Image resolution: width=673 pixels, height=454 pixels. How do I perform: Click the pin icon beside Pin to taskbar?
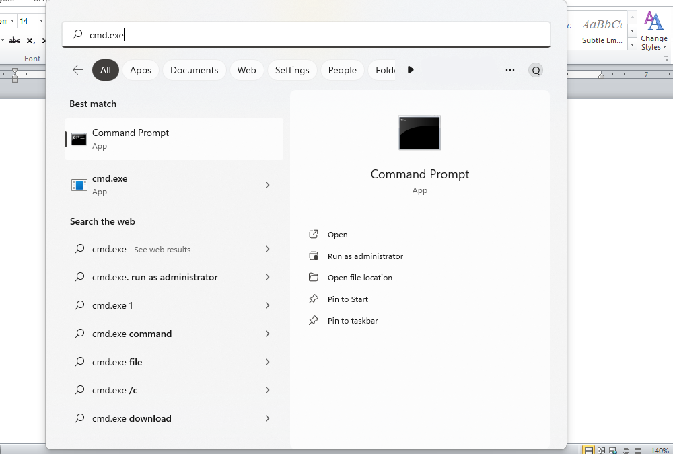314,320
